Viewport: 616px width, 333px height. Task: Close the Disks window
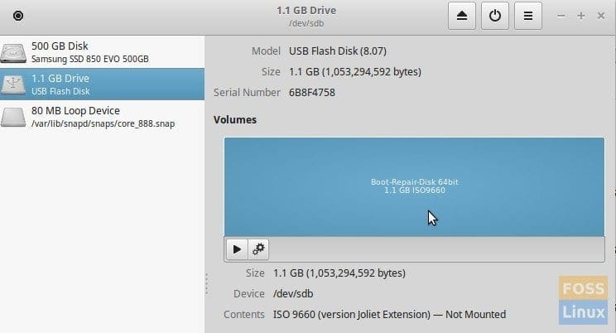point(601,16)
